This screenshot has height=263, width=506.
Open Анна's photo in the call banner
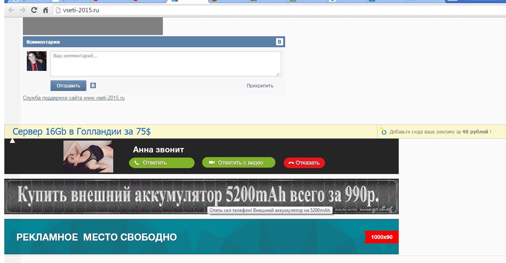(x=88, y=156)
